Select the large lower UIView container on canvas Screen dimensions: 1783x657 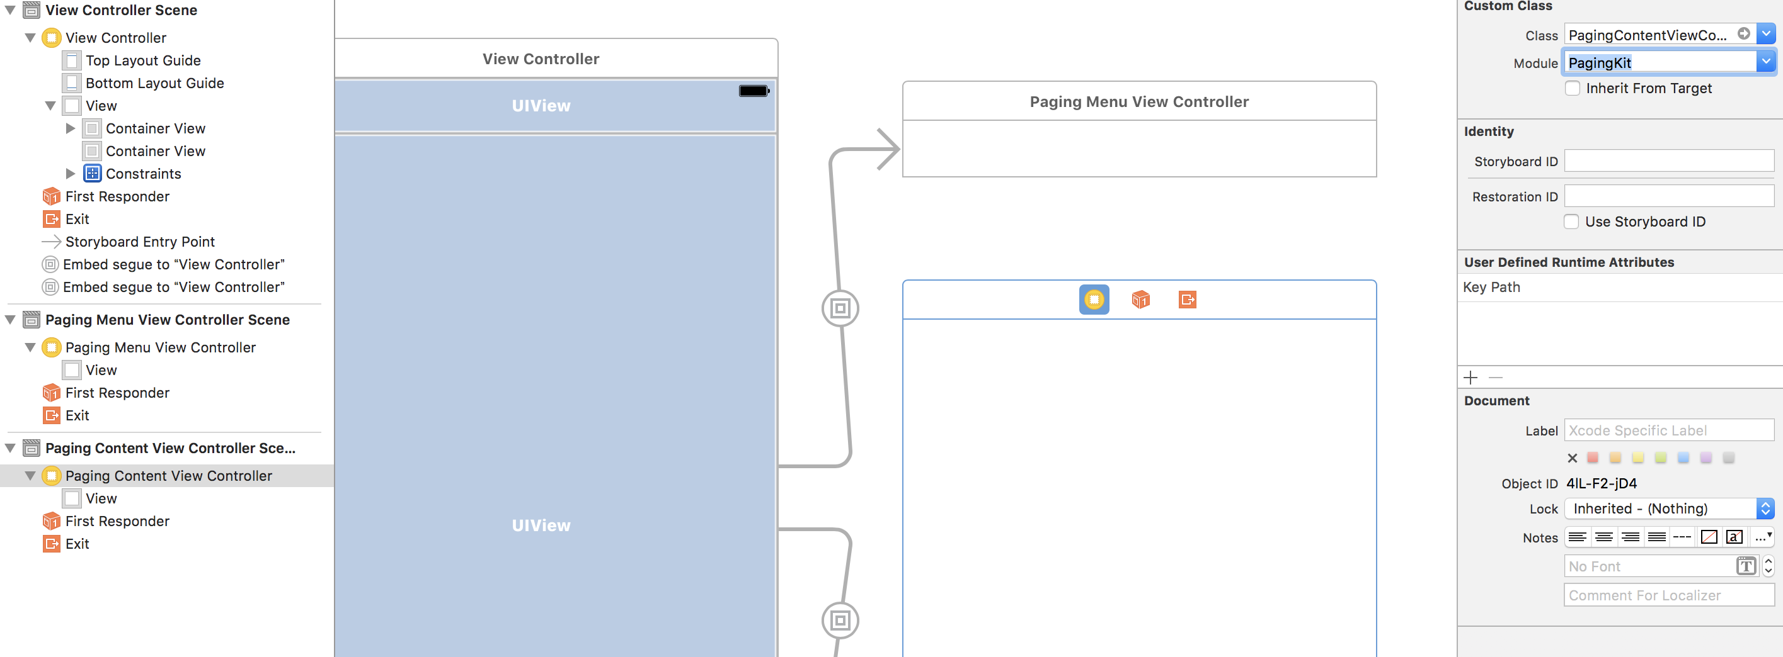pos(554,396)
